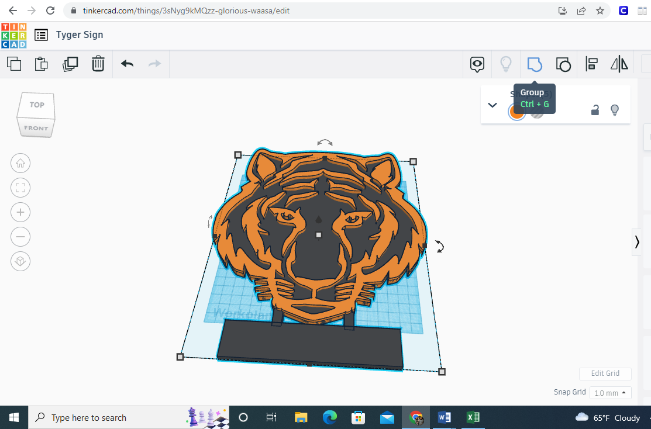Toggle the lock on the selected shapes

(595, 110)
